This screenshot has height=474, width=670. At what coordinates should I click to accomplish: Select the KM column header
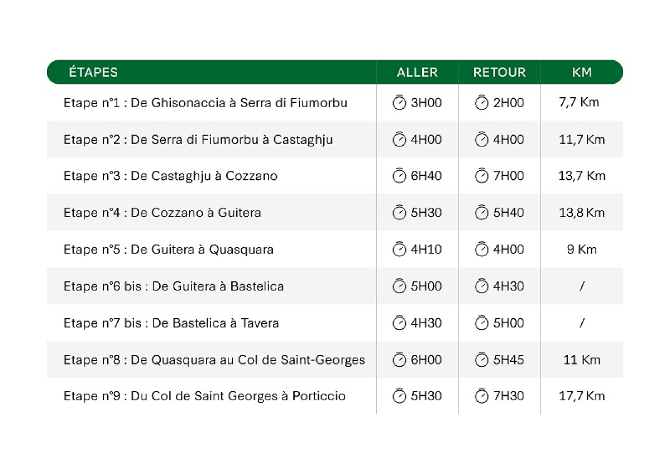tap(582, 72)
